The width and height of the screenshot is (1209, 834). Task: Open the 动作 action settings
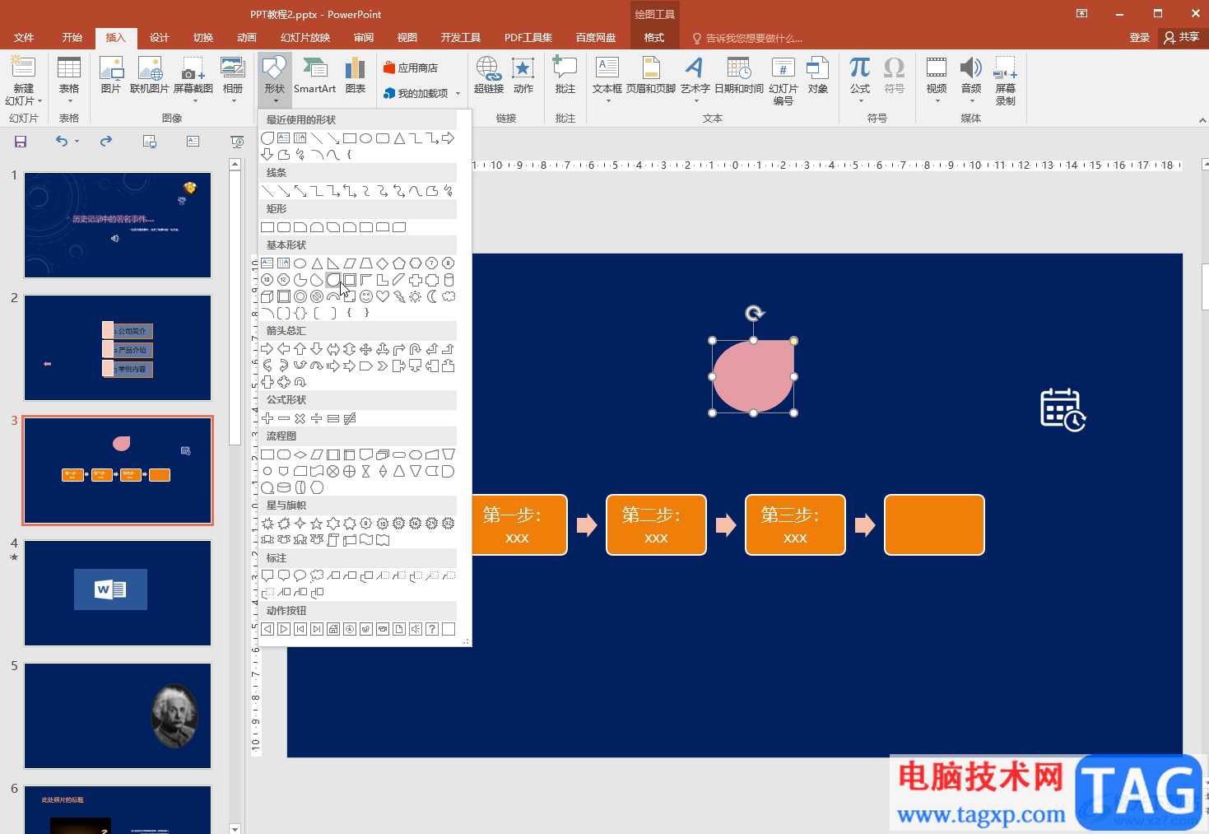click(523, 76)
